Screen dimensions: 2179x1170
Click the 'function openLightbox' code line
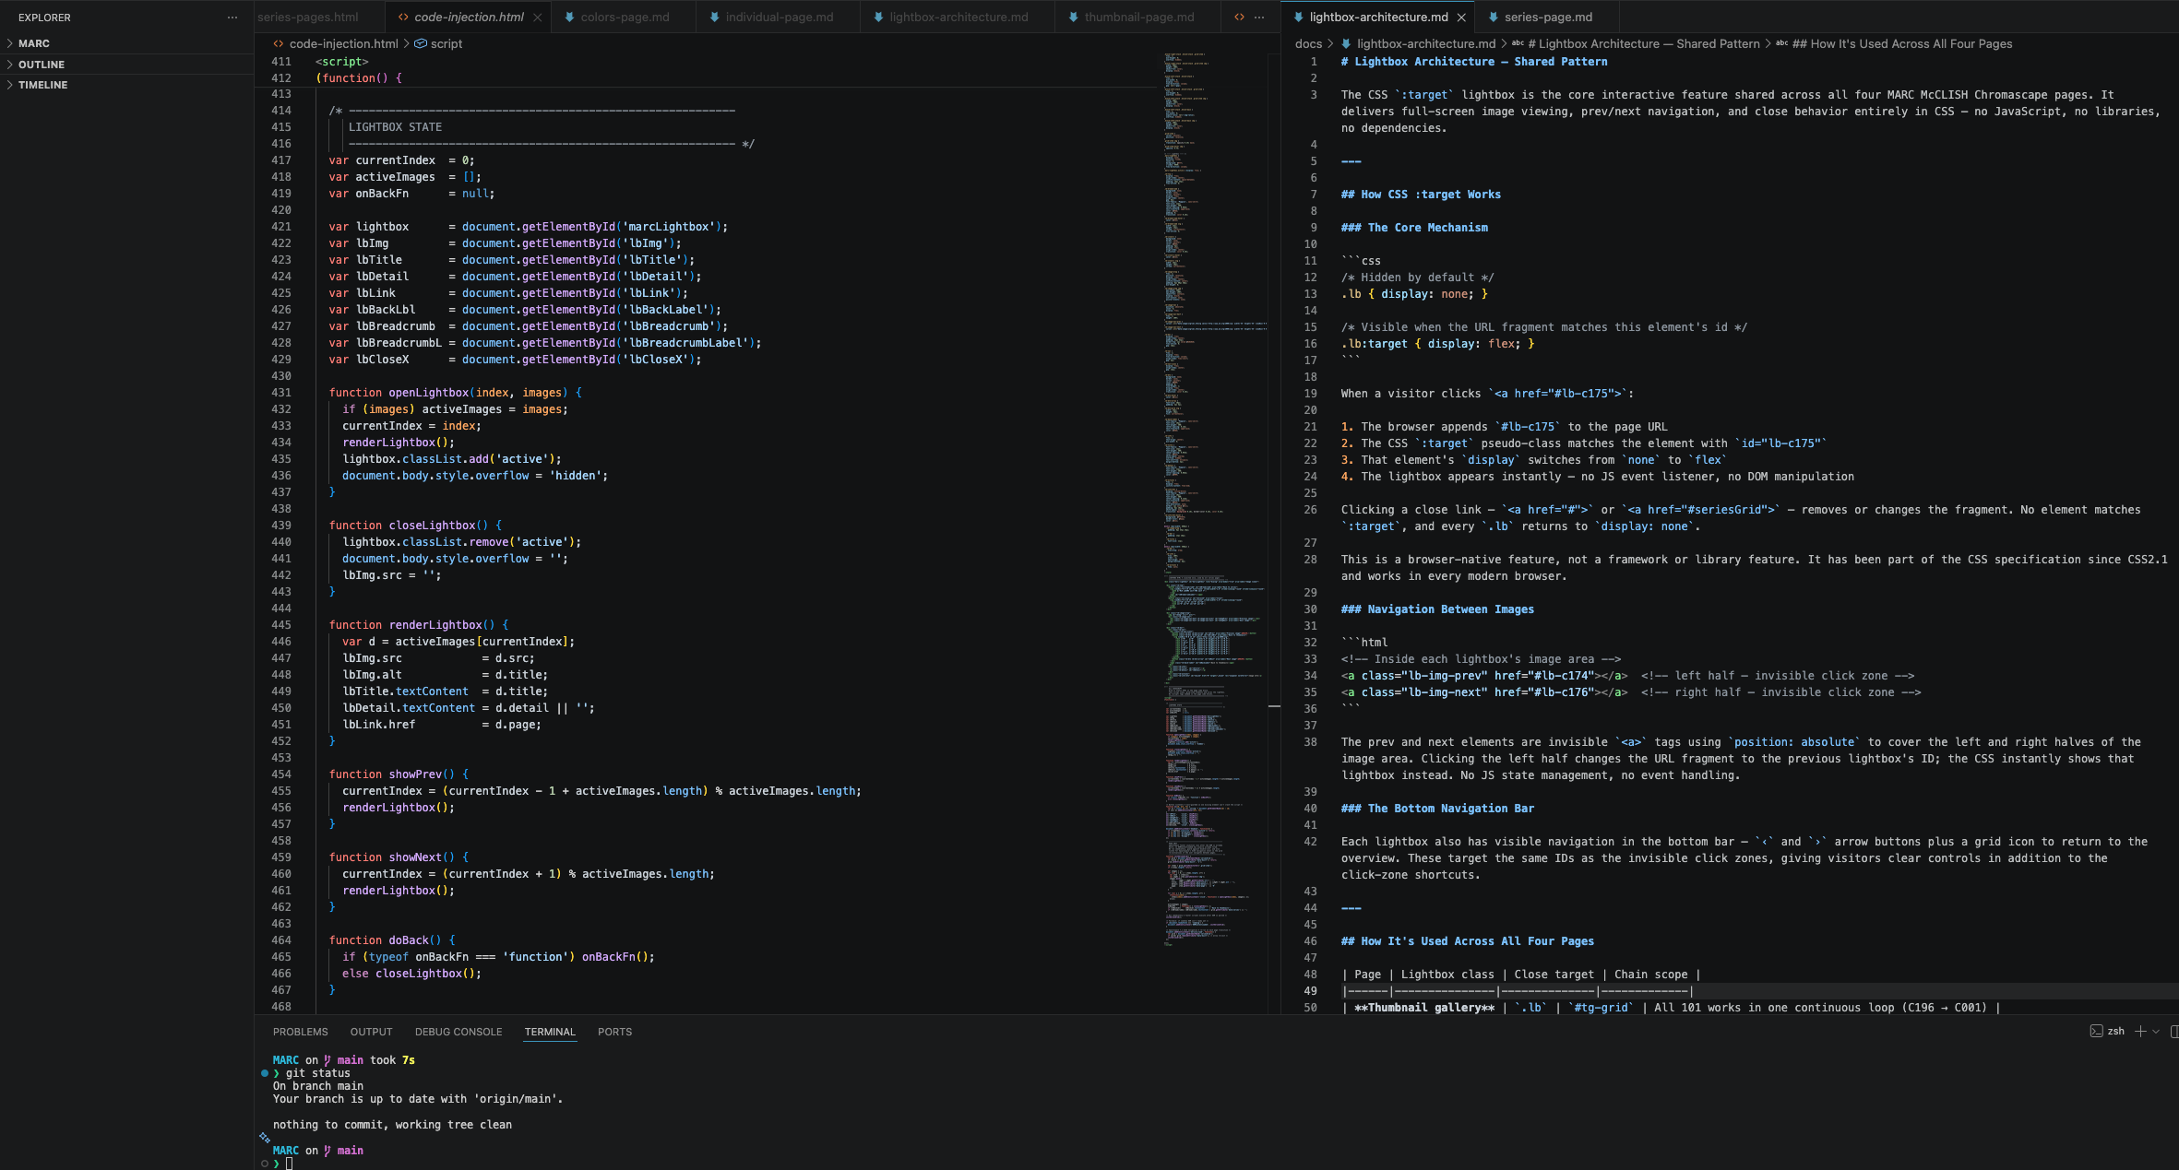click(x=455, y=393)
